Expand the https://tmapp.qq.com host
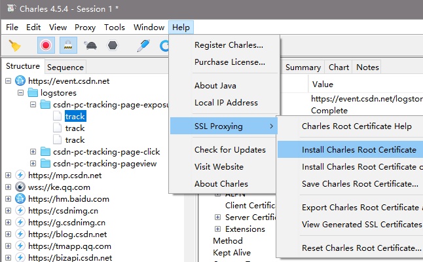The width and height of the screenshot is (423, 262). pos(8,246)
